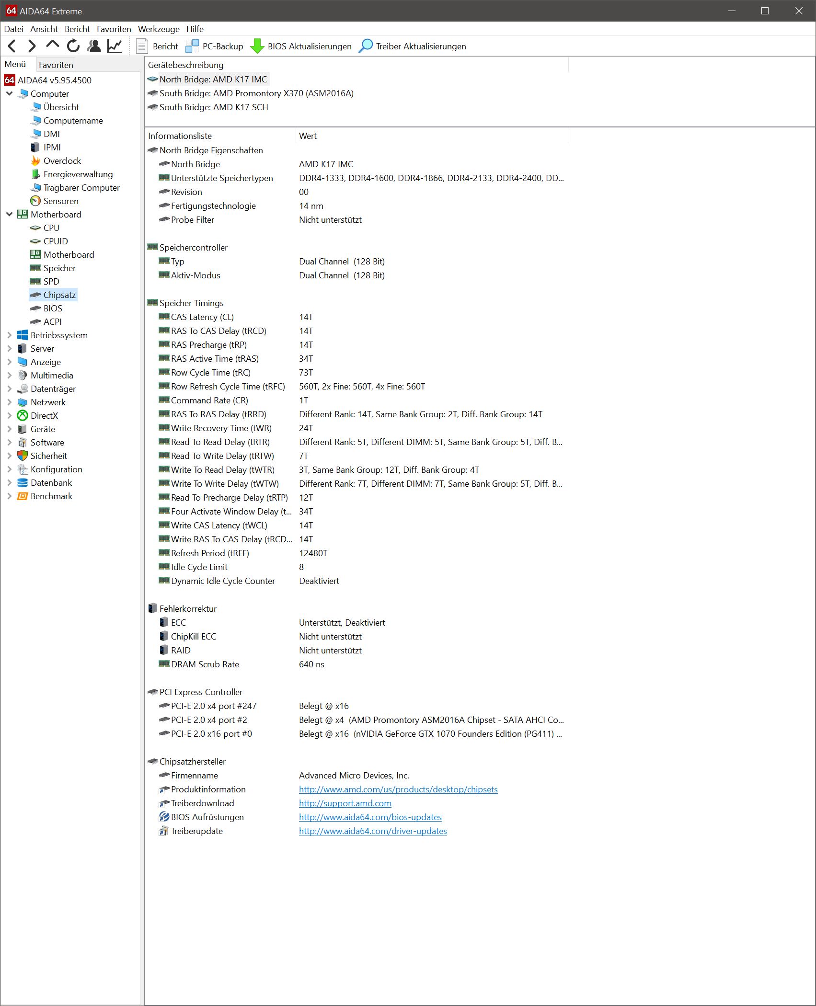Viewport: 816px width, 1006px height.
Task: Open the support.amd.com link
Action: tap(345, 803)
